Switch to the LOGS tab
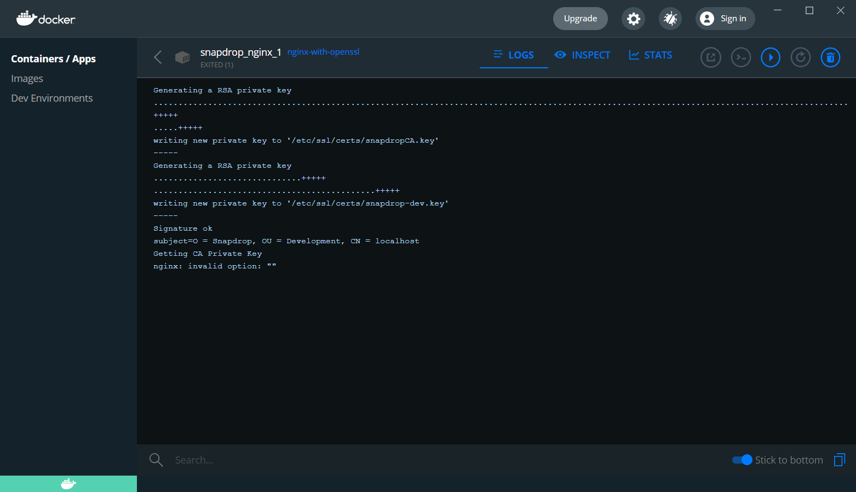Screen dimensions: 856x492 [514, 55]
